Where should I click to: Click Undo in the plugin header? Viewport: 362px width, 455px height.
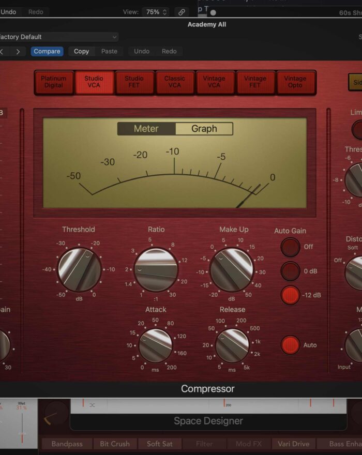coord(141,51)
